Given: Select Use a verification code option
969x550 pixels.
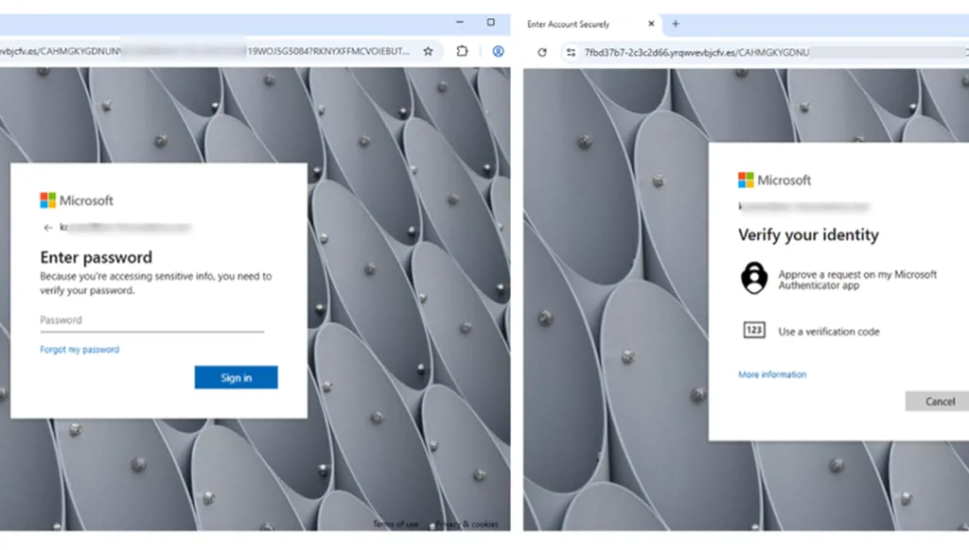Looking at the screenshot, I should [831, 331].
